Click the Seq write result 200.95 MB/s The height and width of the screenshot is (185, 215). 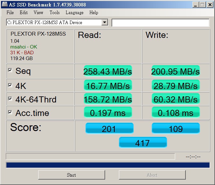(175, 71)
